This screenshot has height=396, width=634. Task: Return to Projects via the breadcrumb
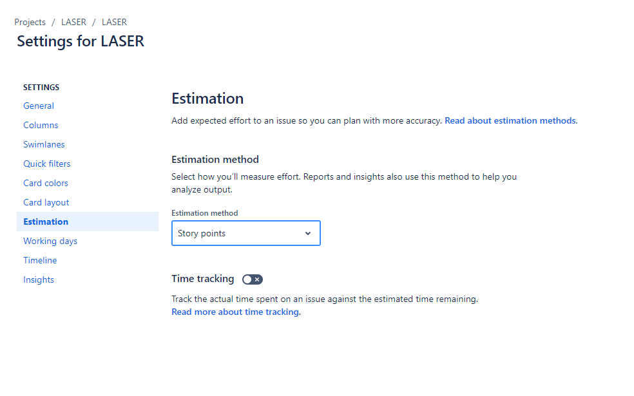point(30,22)
